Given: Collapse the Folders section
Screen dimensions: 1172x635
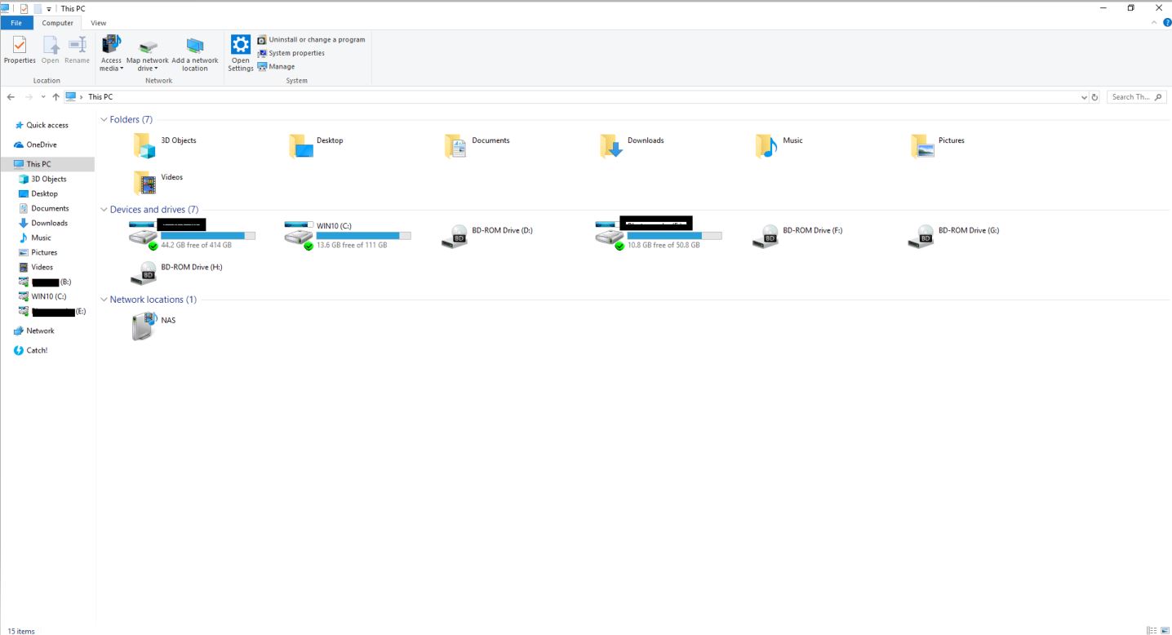Looking at the screenshot, I should [x=103, y=119].
